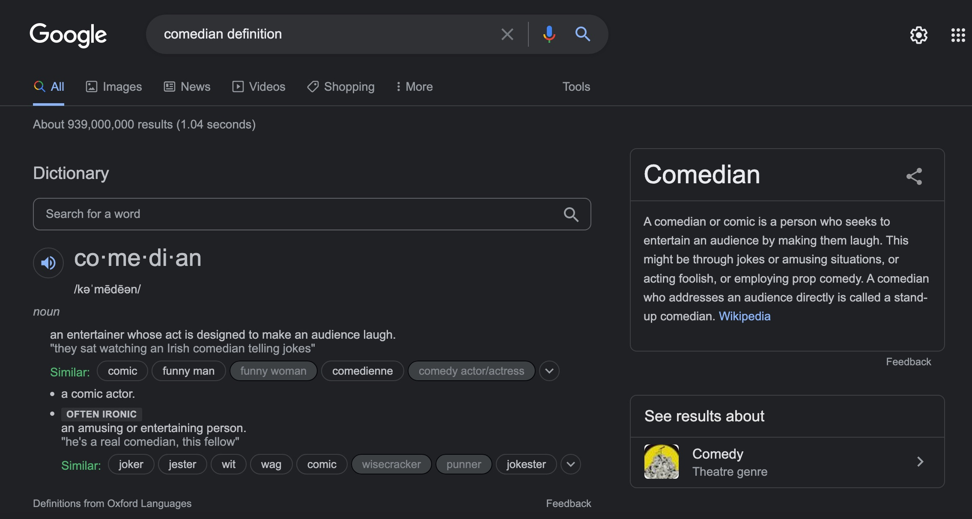The image size is (972, 519).
Task: Open Google search settings gear
Action: click(919, 35)
